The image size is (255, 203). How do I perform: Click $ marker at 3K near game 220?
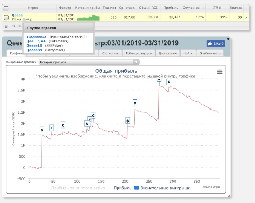click(x=135, y=103)
